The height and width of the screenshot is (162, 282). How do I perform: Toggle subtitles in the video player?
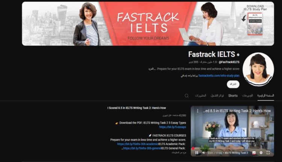(x=254, y=153)
